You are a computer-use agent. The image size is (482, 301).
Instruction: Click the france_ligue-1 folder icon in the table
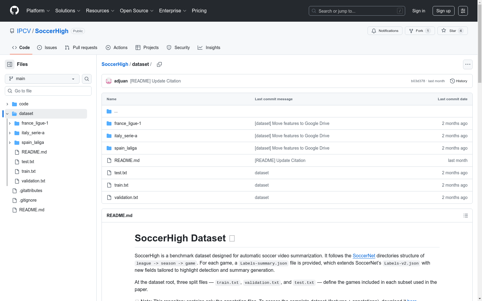point(109,123)
